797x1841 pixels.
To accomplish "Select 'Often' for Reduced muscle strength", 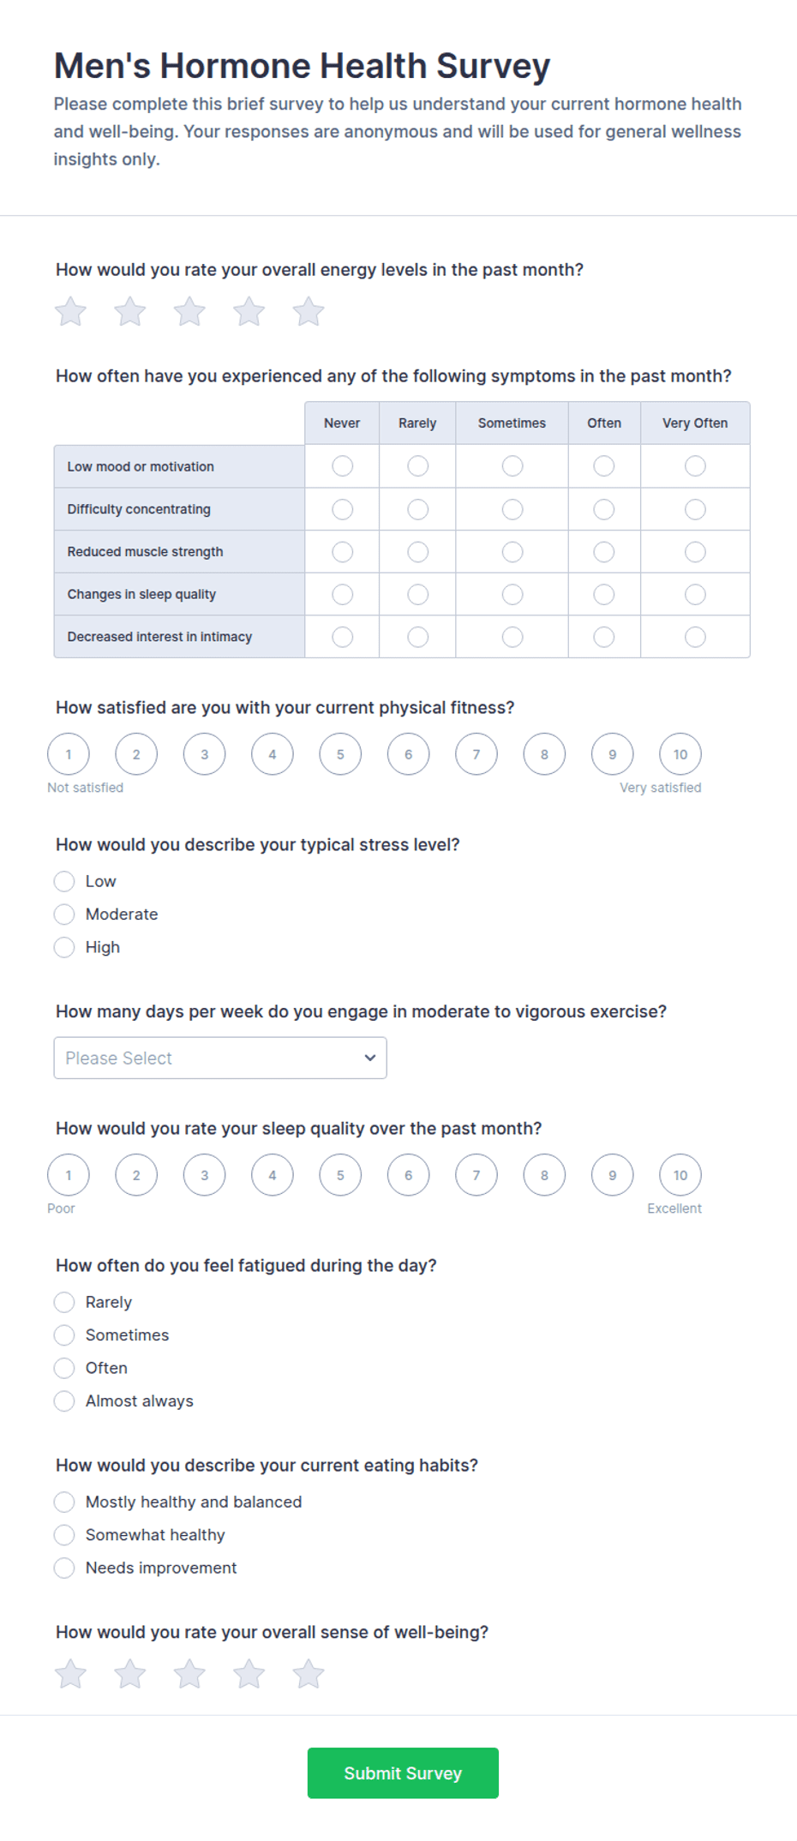I will pyautogui.click(x=604, y=552).
